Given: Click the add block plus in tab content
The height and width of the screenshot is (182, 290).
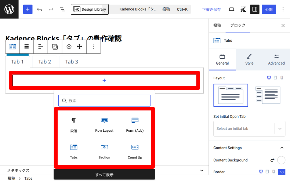Looking at the screenshot, I should tap(104, 80).
